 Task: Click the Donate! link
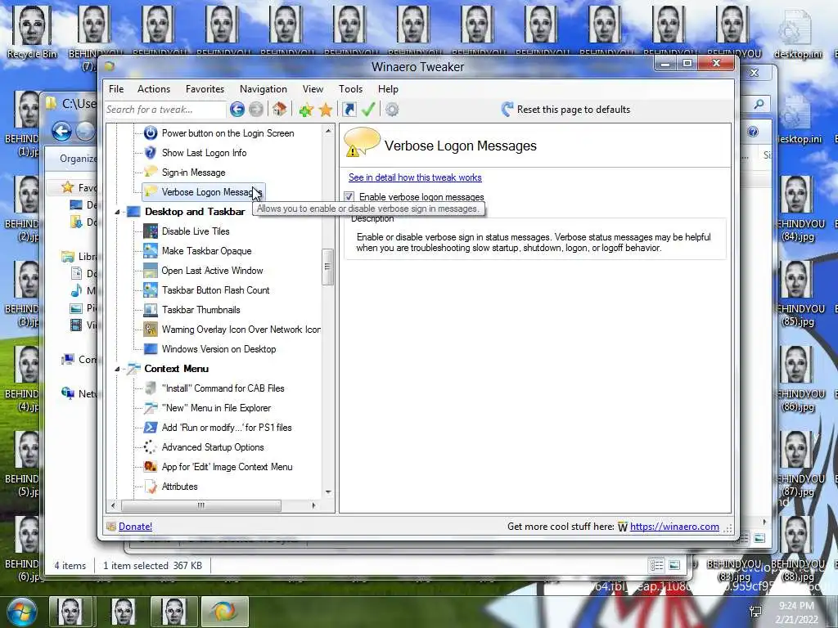[135, 527]
